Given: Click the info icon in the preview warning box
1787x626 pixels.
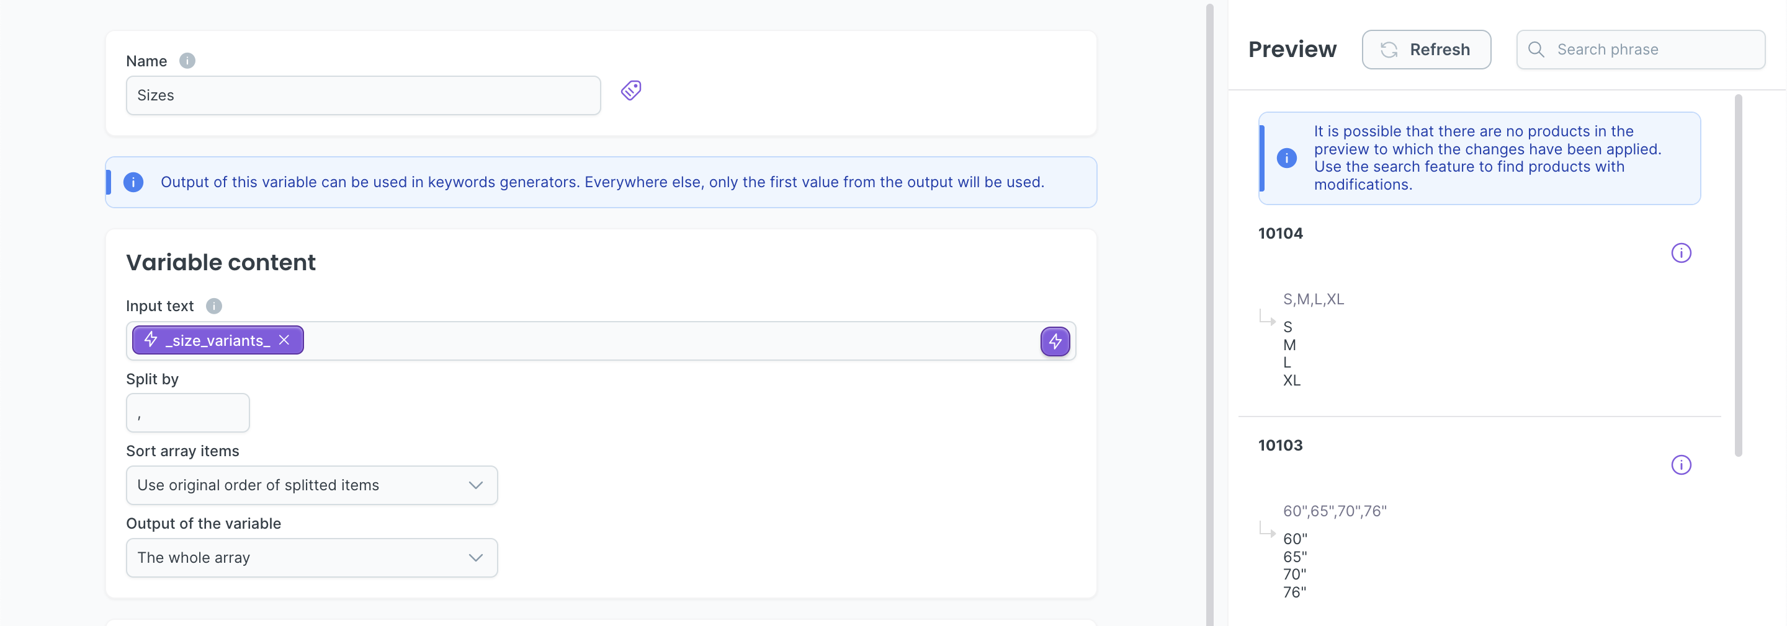Looking at the screenshot, I should [x=1288, y=158].
